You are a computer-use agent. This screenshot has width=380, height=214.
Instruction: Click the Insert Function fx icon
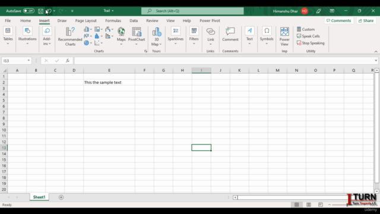tap(68, 61)
